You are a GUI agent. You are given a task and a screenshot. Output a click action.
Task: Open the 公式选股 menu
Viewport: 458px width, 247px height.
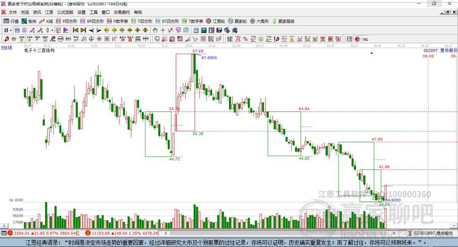click(65, 12)
